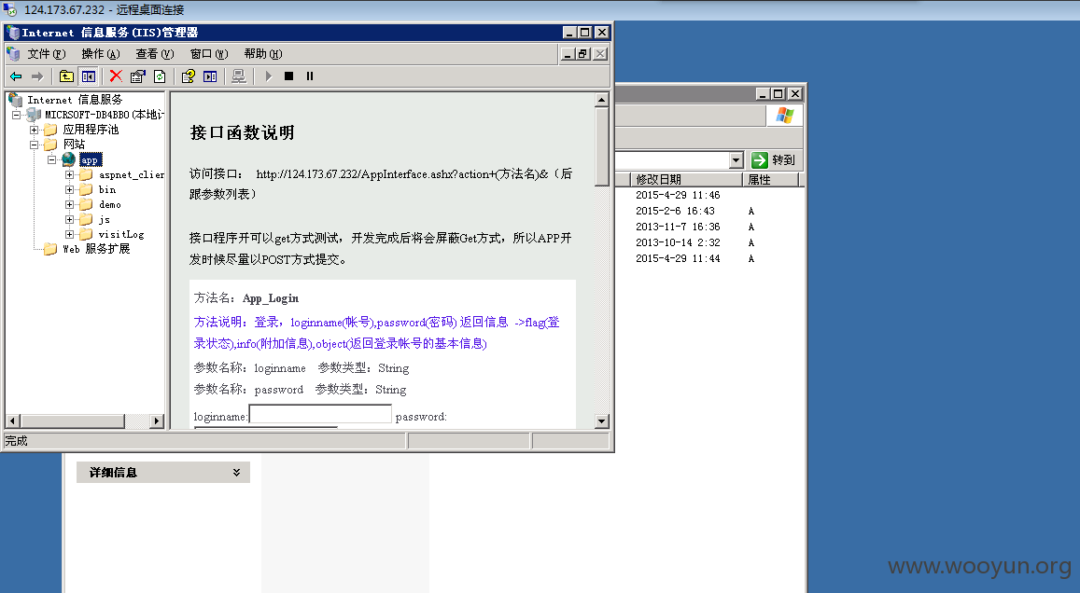1080x593 pixels.
Task: Click the loginname input field
Action: pyautogui.click(x=320, y=414)
